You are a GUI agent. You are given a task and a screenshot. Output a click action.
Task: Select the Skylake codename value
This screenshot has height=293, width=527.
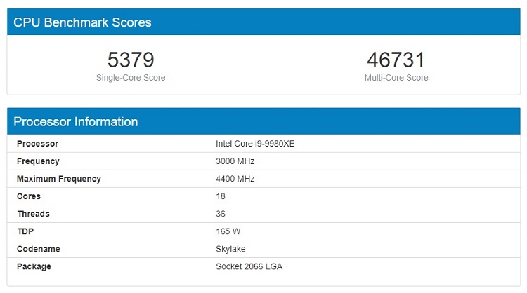230,249
